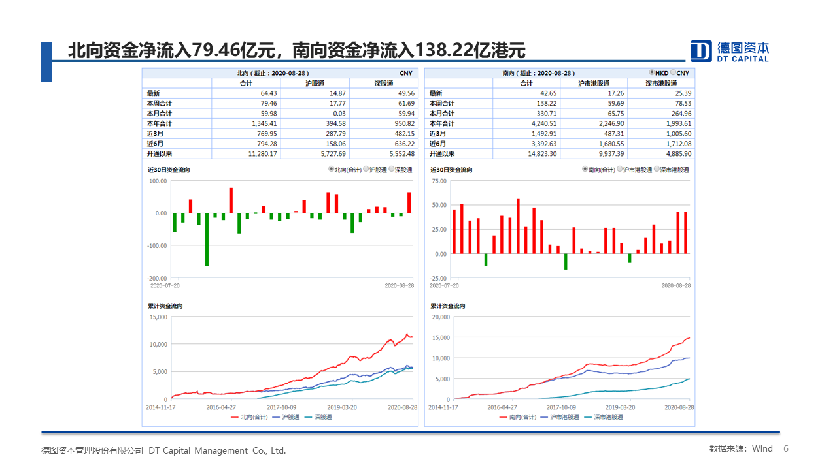Toggle red 北向(合计) legend marker
Viewport: 837px width, 470px height.
(x=235, y=417)
